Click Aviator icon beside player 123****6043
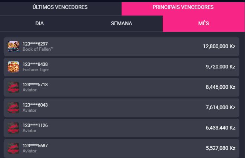 click(13, 108)
